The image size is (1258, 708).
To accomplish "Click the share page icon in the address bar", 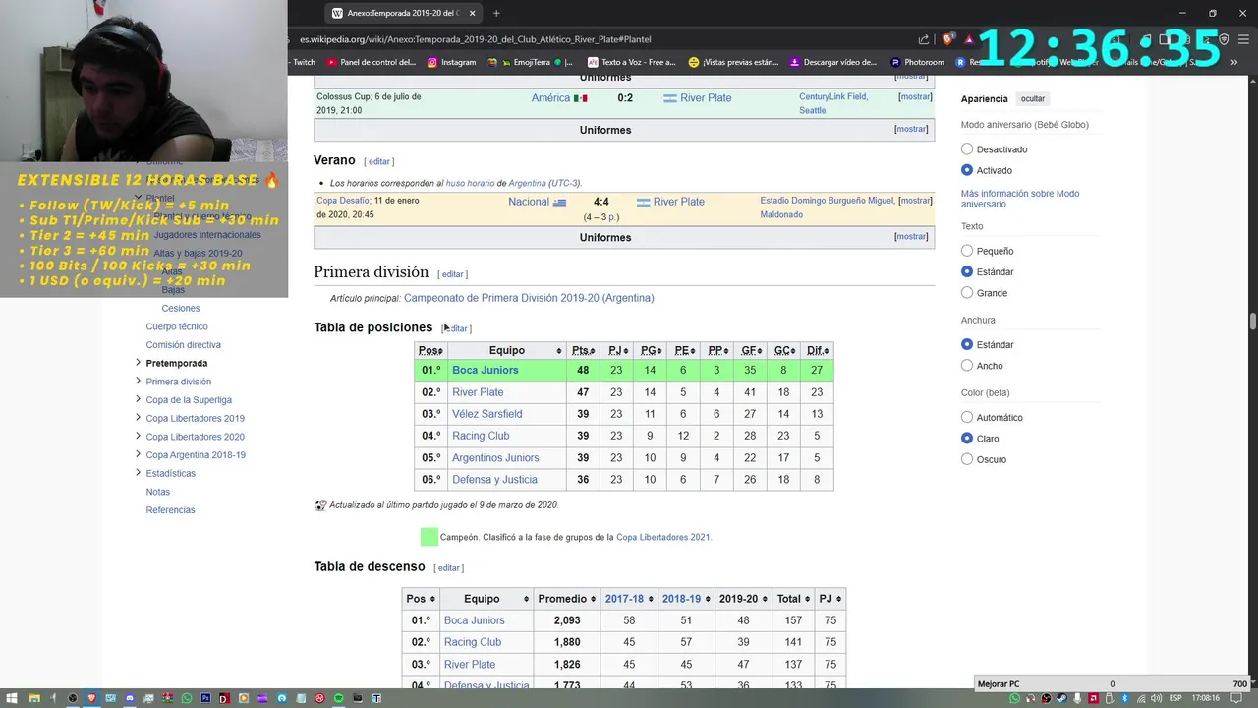I will point(924,39).
